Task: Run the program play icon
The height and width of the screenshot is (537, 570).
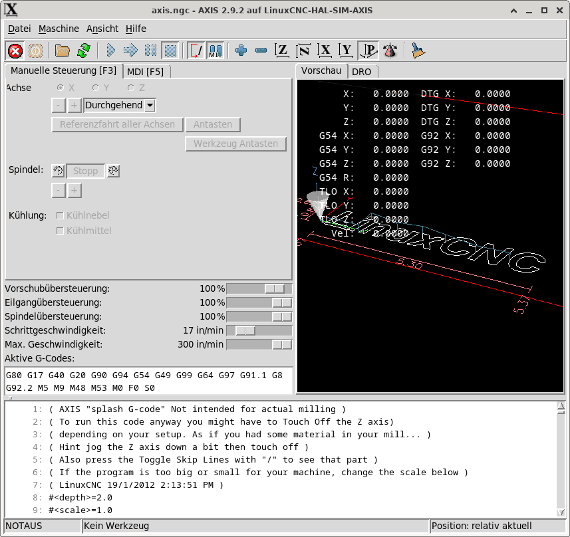Action: 111,51
